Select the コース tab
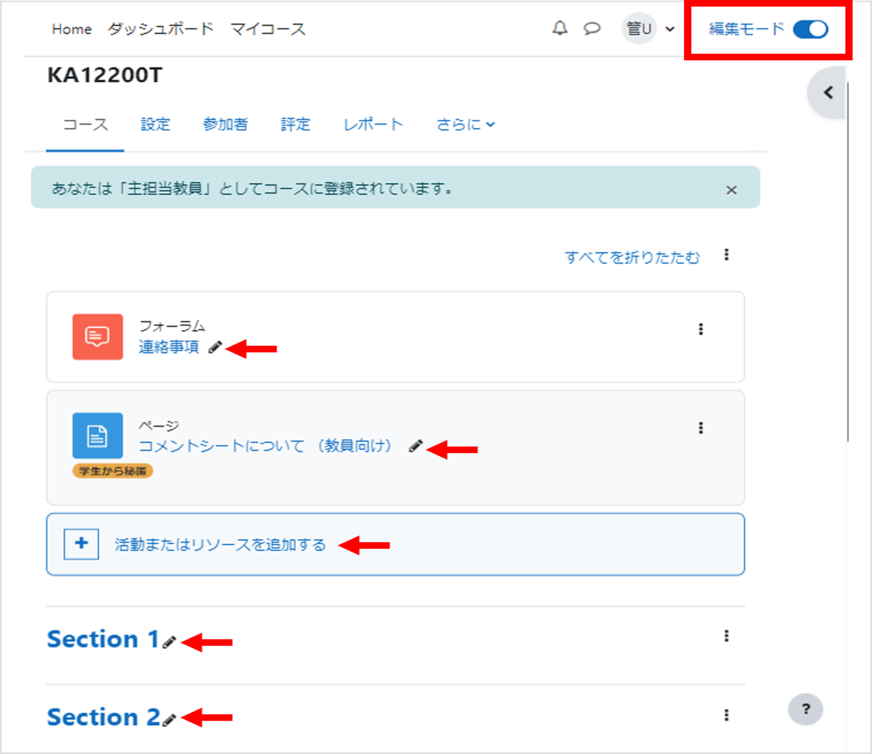Screen dimensions: 872x754 85,125
